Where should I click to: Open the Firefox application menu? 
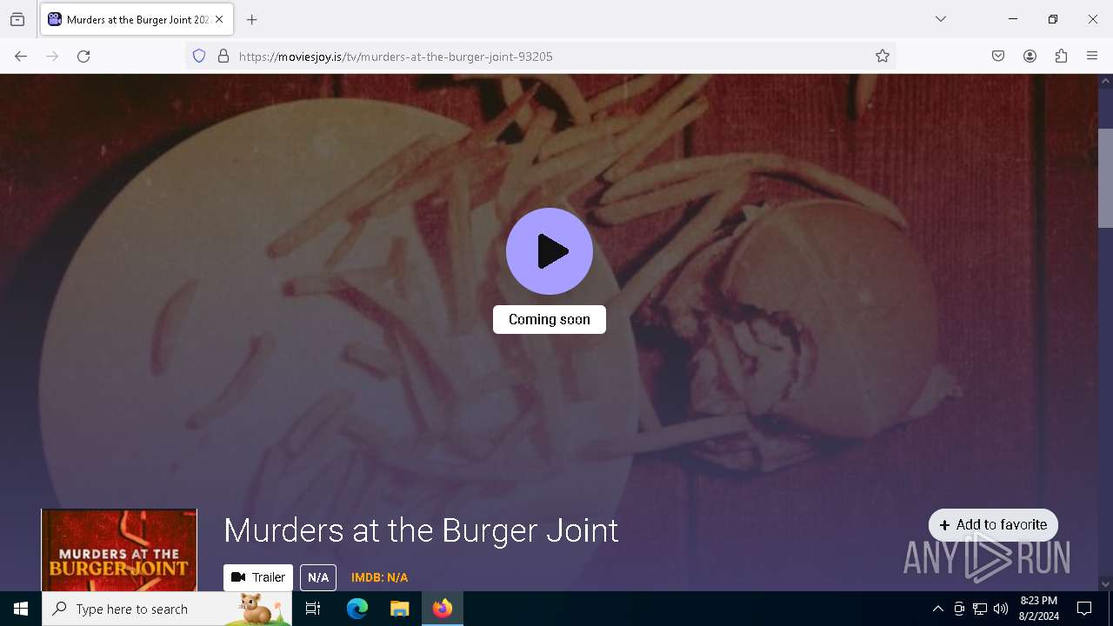click(x=1092, y=57)
